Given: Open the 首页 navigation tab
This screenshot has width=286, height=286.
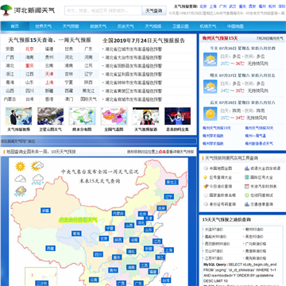Looking at the screenshot, I should 15,26.
